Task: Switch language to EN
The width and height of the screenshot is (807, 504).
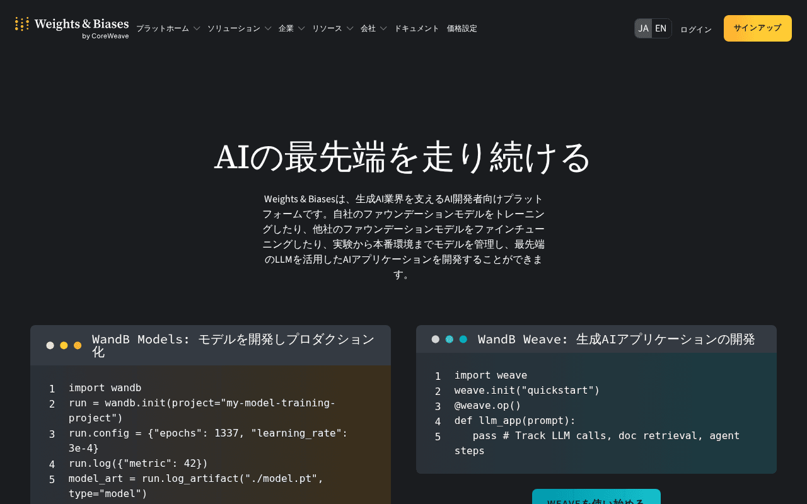Action: (x=661, y=28)
